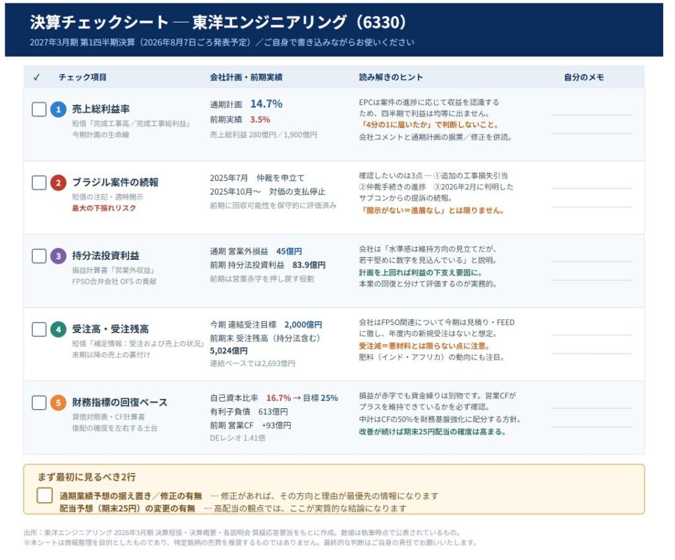The height and width of the screenshot is (560, 675).
Task: Click the チェック項目 column header
Action: tap(82, 77)
